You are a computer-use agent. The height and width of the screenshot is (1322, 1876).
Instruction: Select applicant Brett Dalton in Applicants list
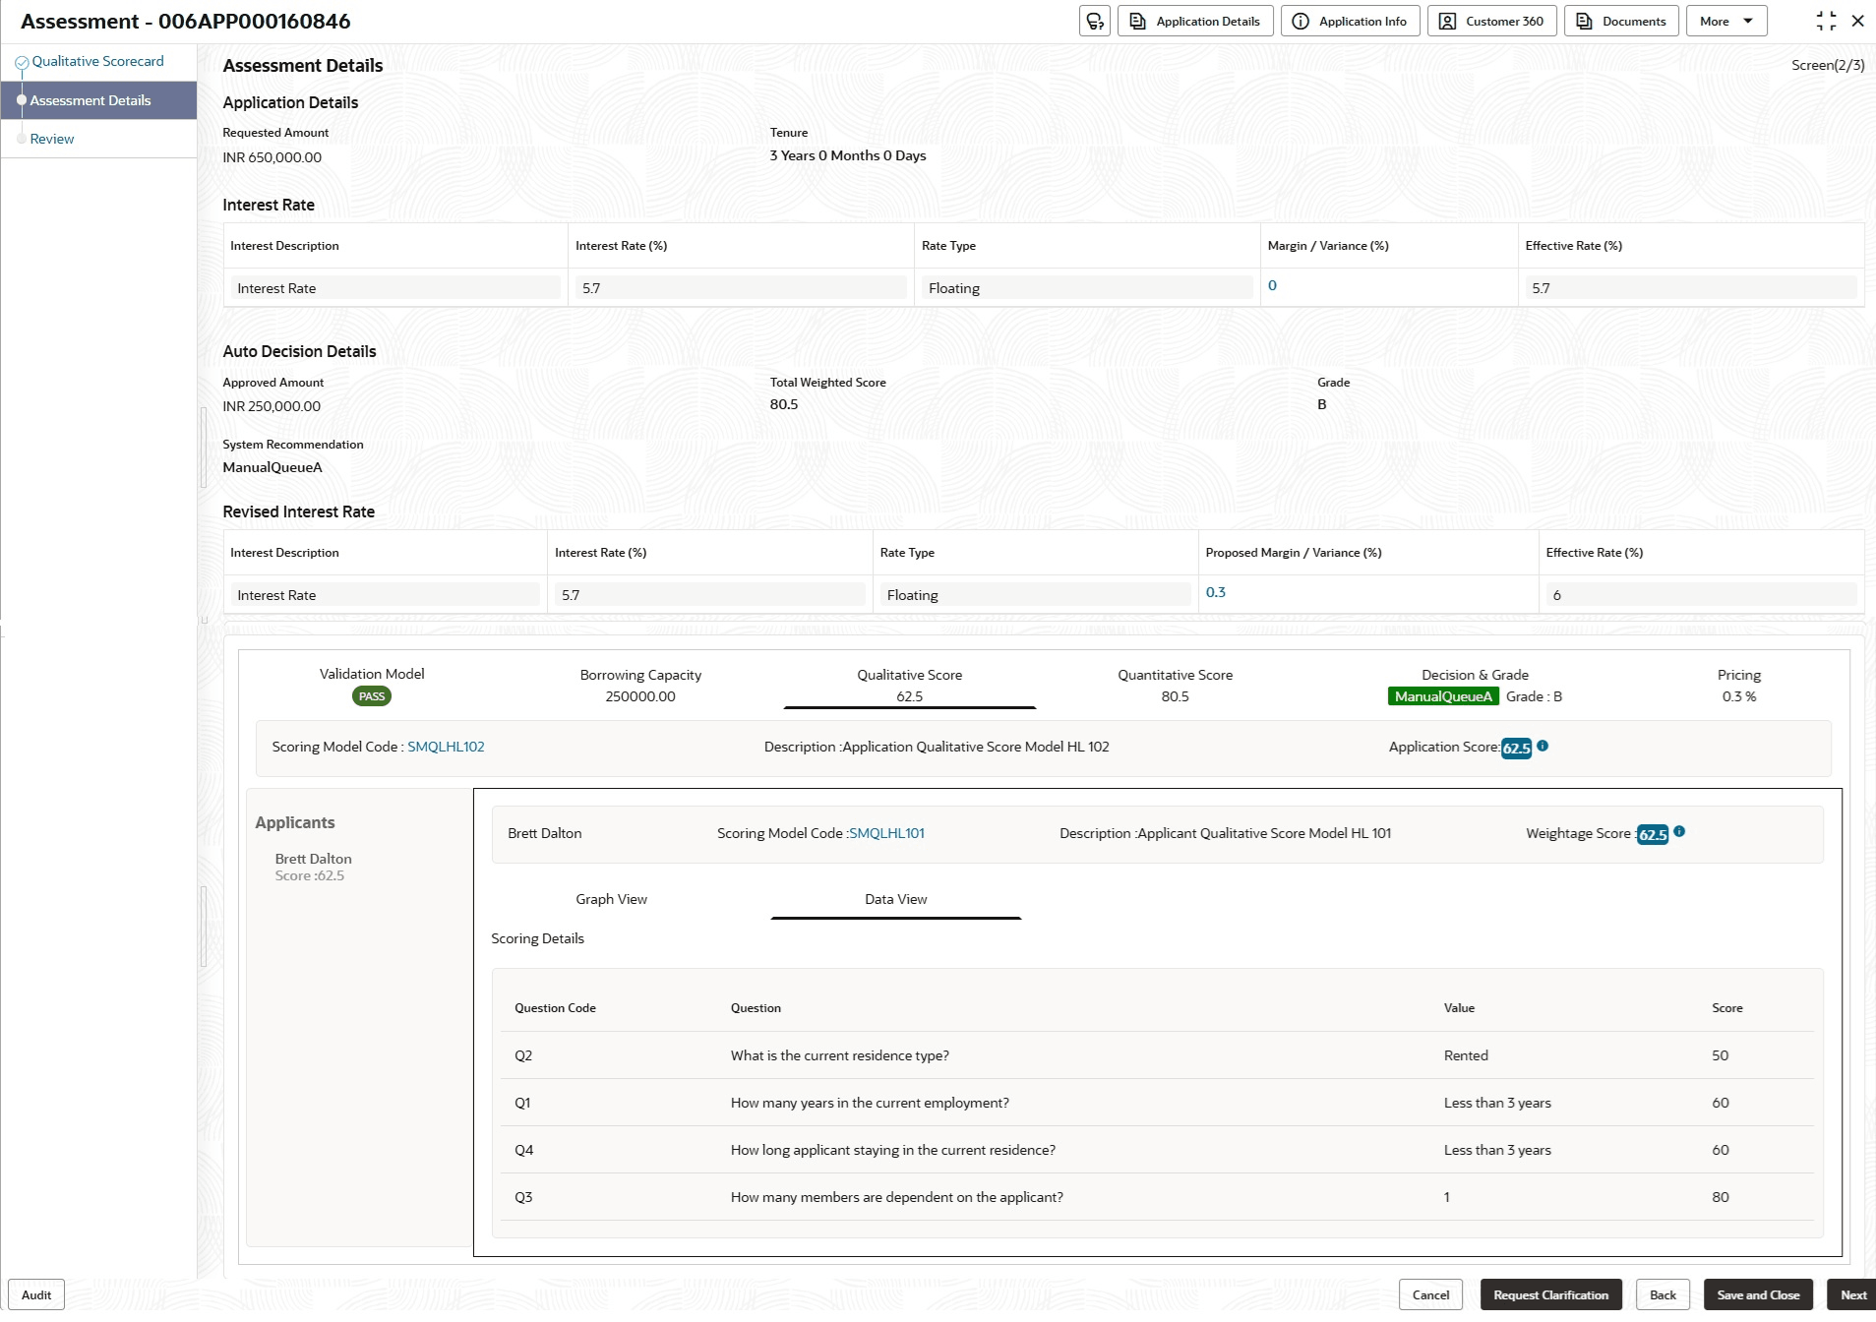point(313,867)
